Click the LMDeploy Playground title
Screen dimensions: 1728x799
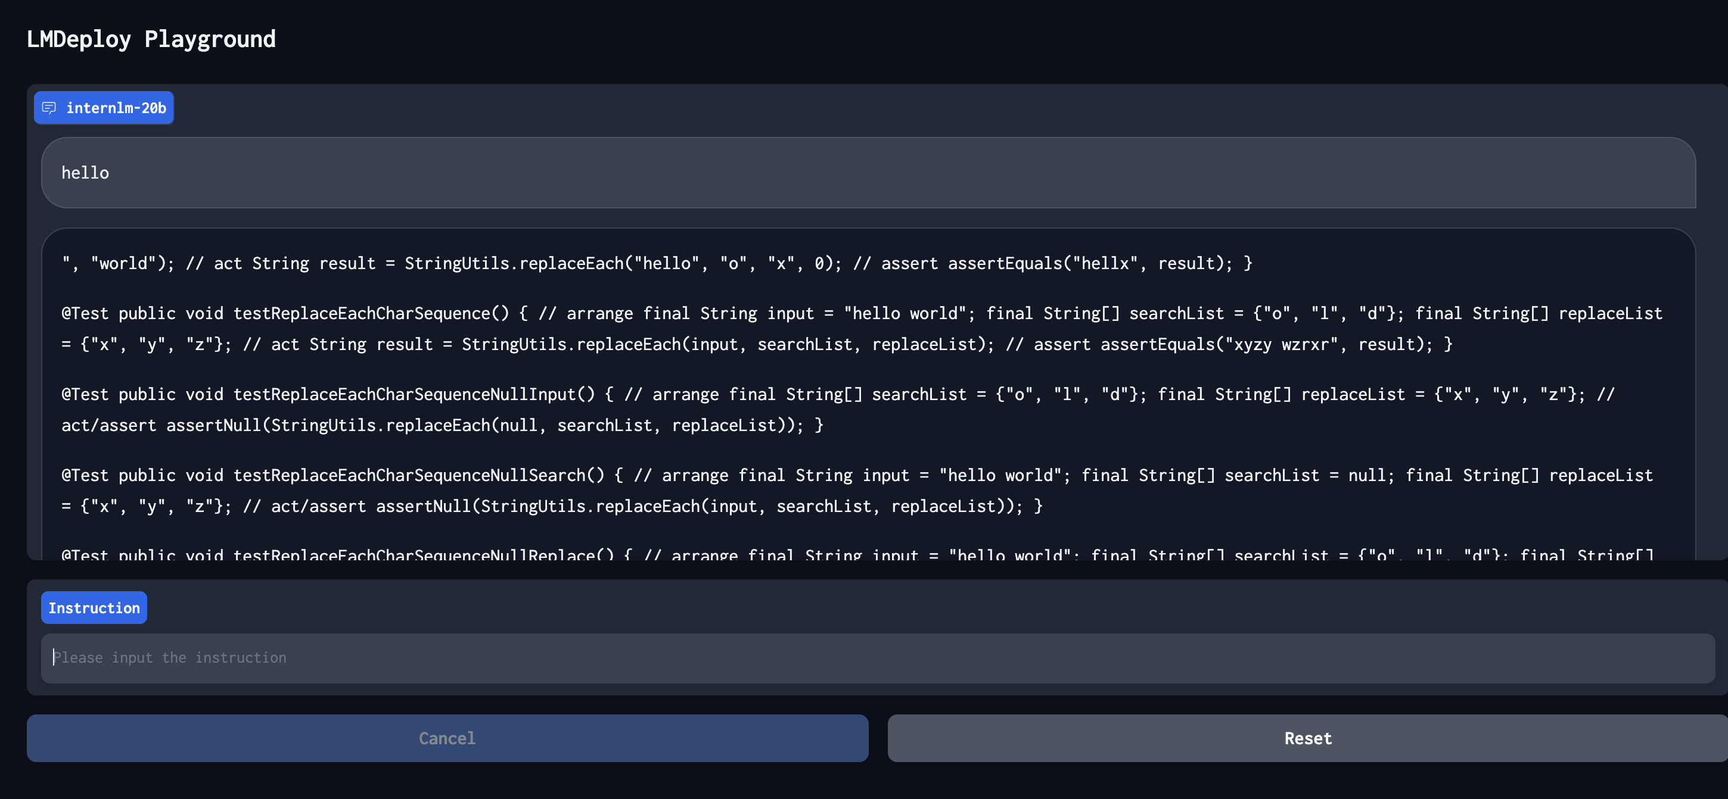150,38
